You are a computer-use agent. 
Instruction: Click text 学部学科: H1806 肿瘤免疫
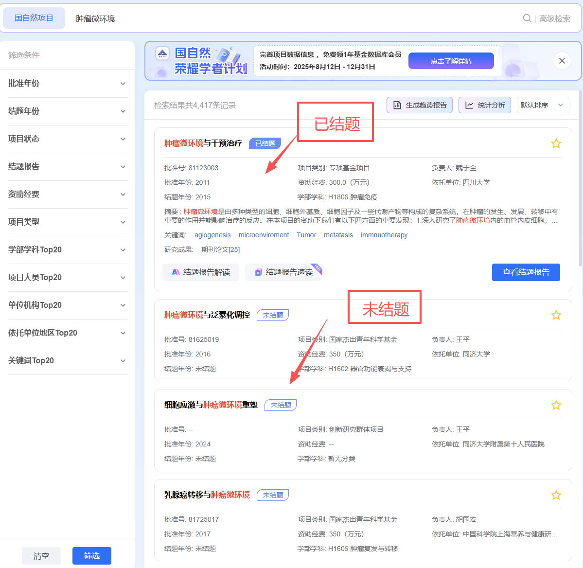click(x=337, y=197)
